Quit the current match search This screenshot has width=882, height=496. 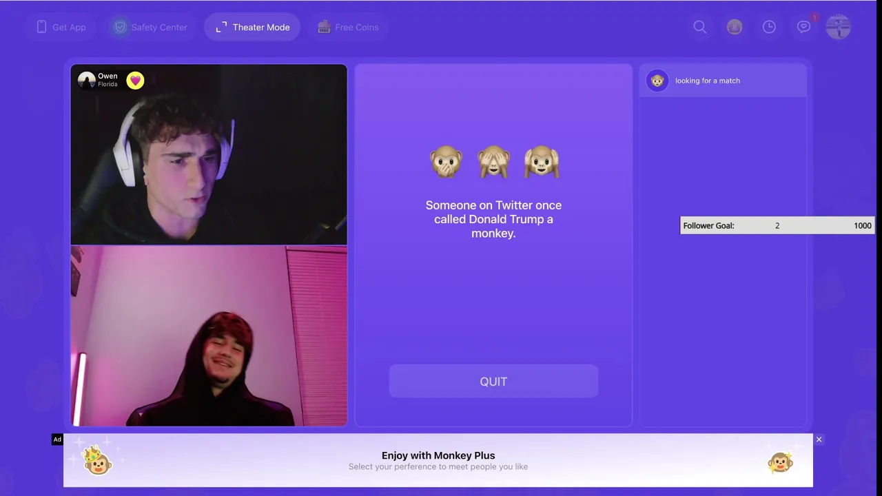(493, 381)
